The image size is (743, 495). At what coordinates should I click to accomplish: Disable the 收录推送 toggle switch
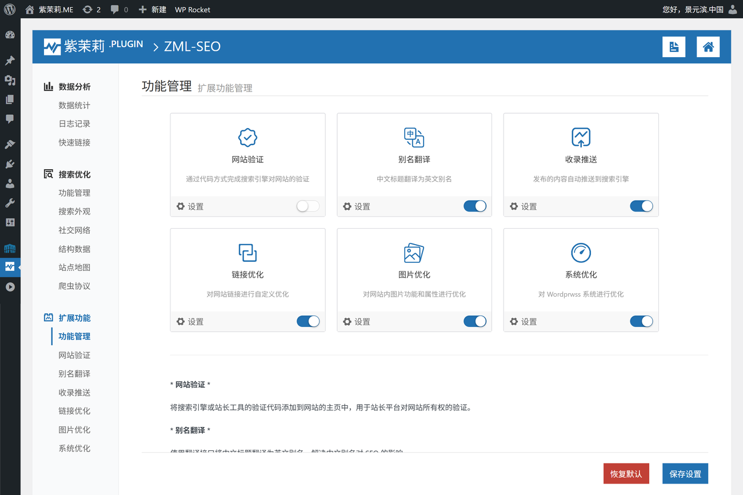pos(641,206)
